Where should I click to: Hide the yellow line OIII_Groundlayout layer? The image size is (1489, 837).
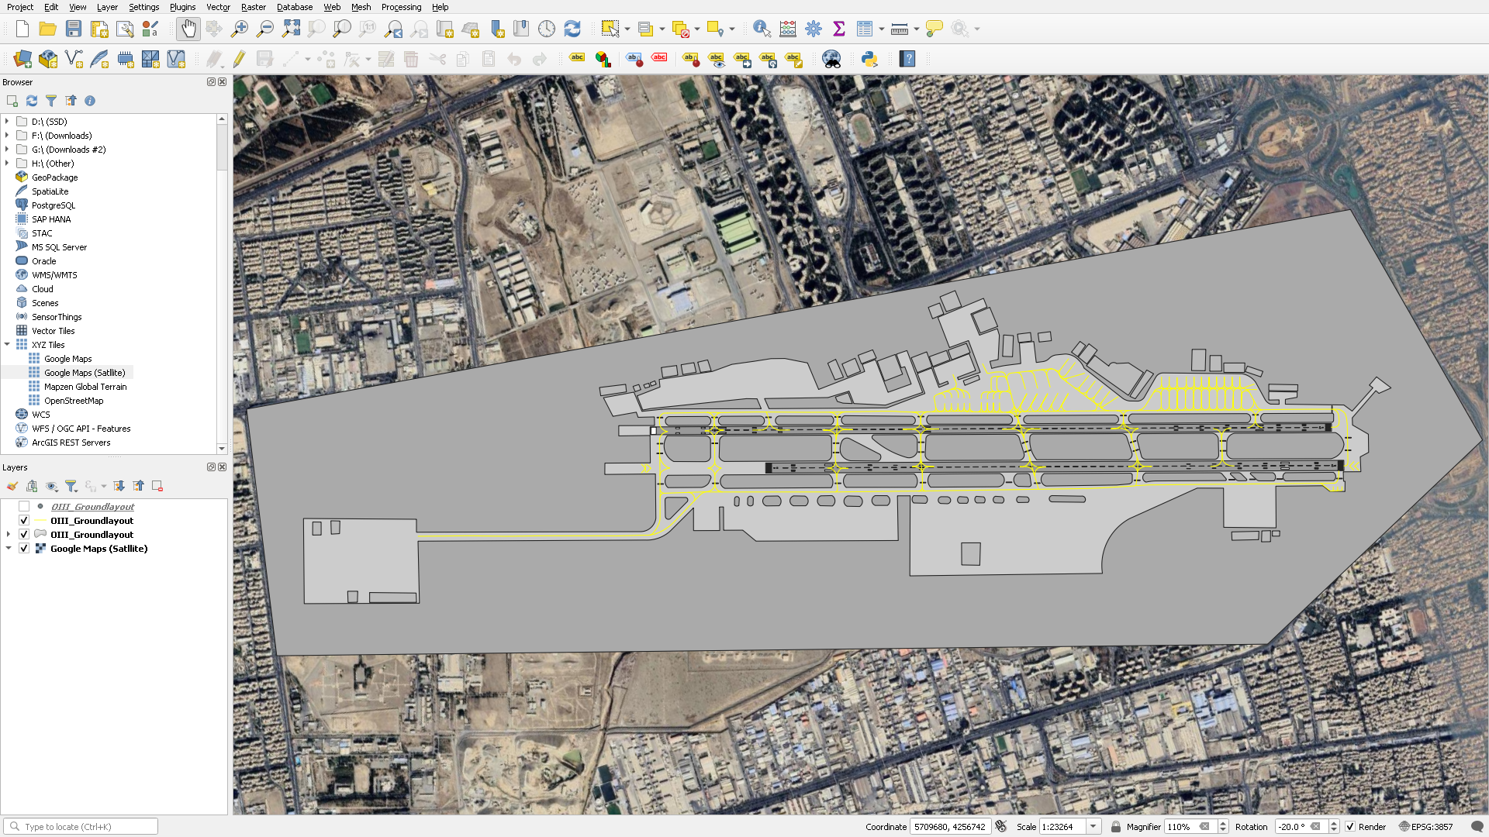coord(24,521)
